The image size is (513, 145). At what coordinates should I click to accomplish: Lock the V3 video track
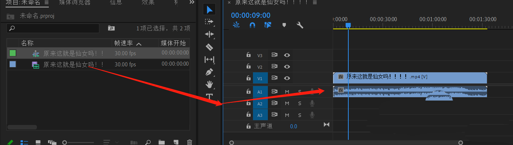pos(248,55)
